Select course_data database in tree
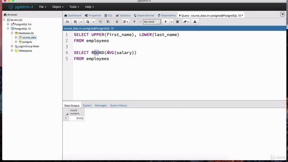This screenshot has width=288, height=162. coord(29,37)
